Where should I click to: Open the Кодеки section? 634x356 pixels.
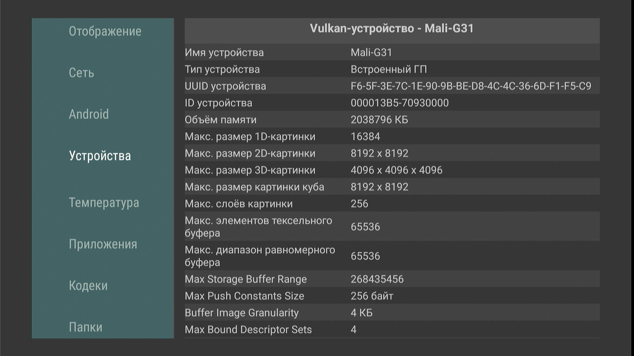(88, 286)
